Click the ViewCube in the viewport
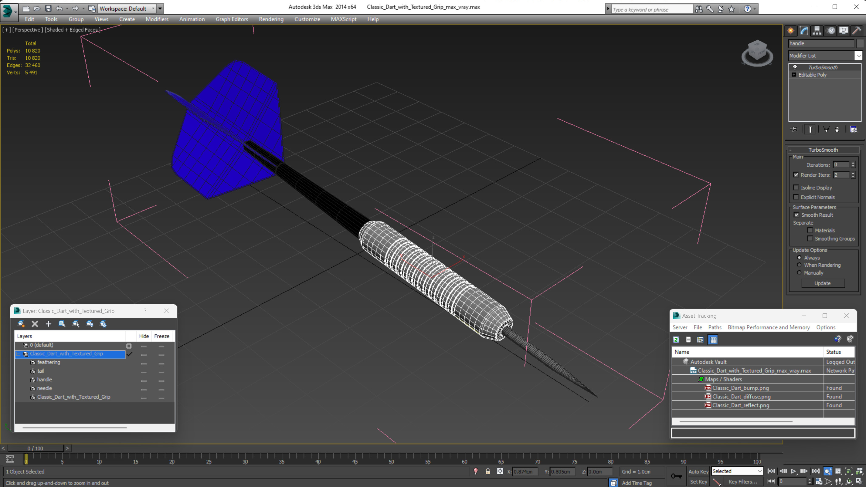 coord(757,53)
